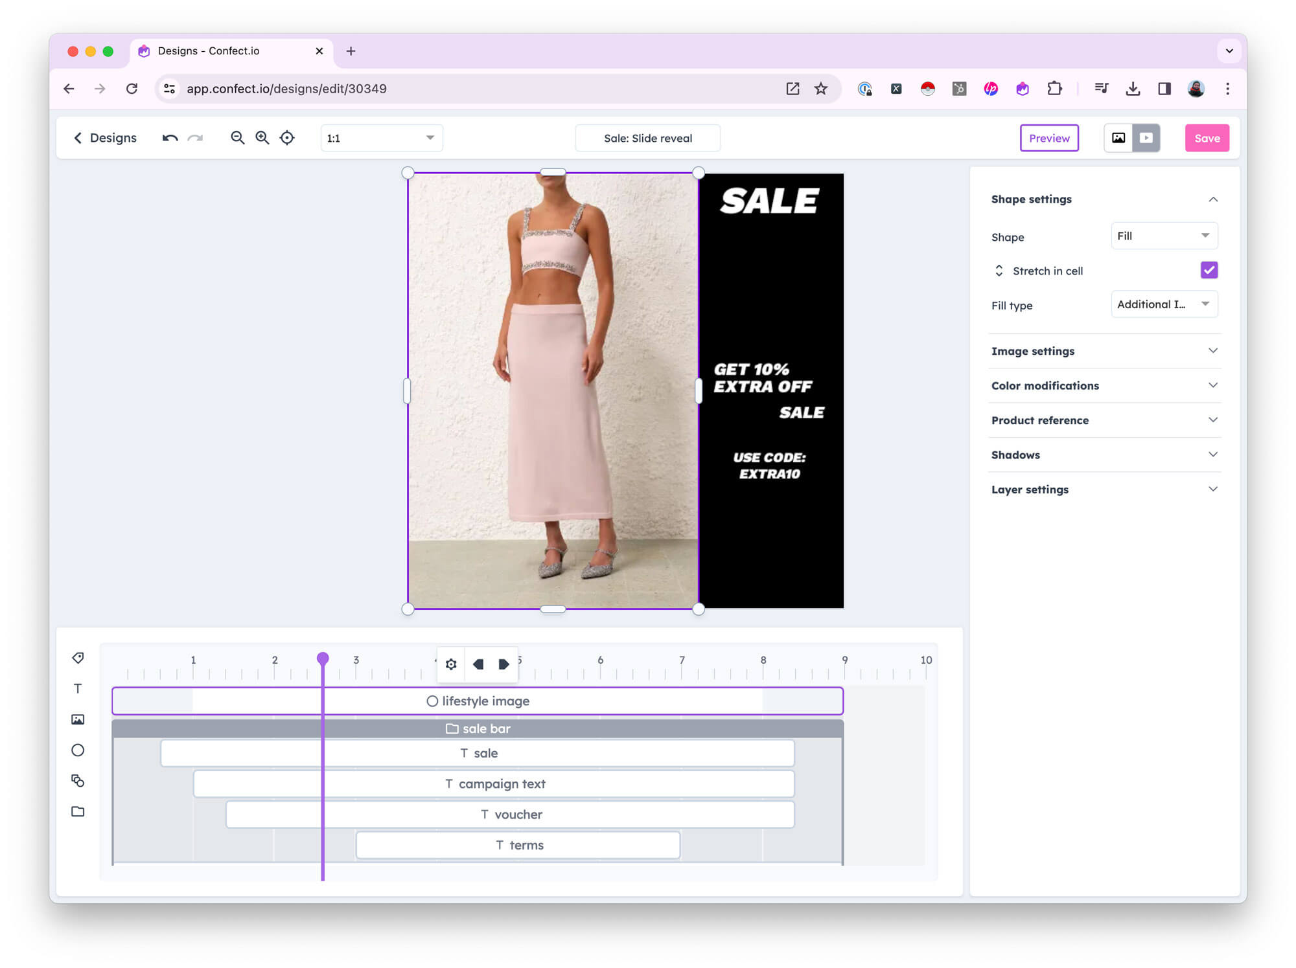1296x968 pixels.
Task: Switch to image output mode icon
Action: (x=1117, y=137)
